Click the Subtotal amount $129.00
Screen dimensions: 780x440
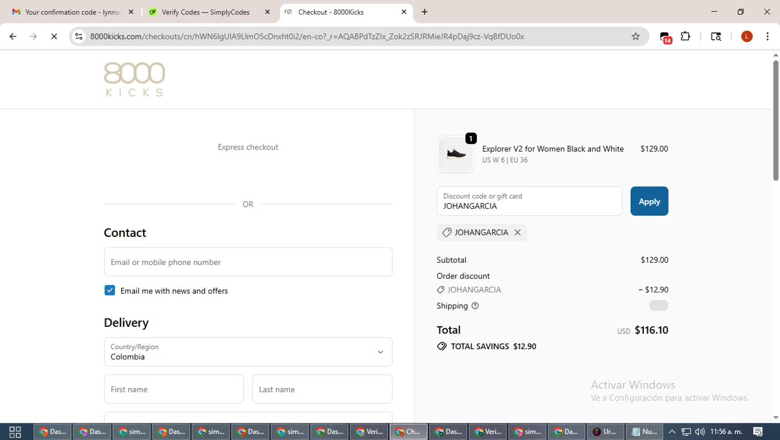[655, 260]
